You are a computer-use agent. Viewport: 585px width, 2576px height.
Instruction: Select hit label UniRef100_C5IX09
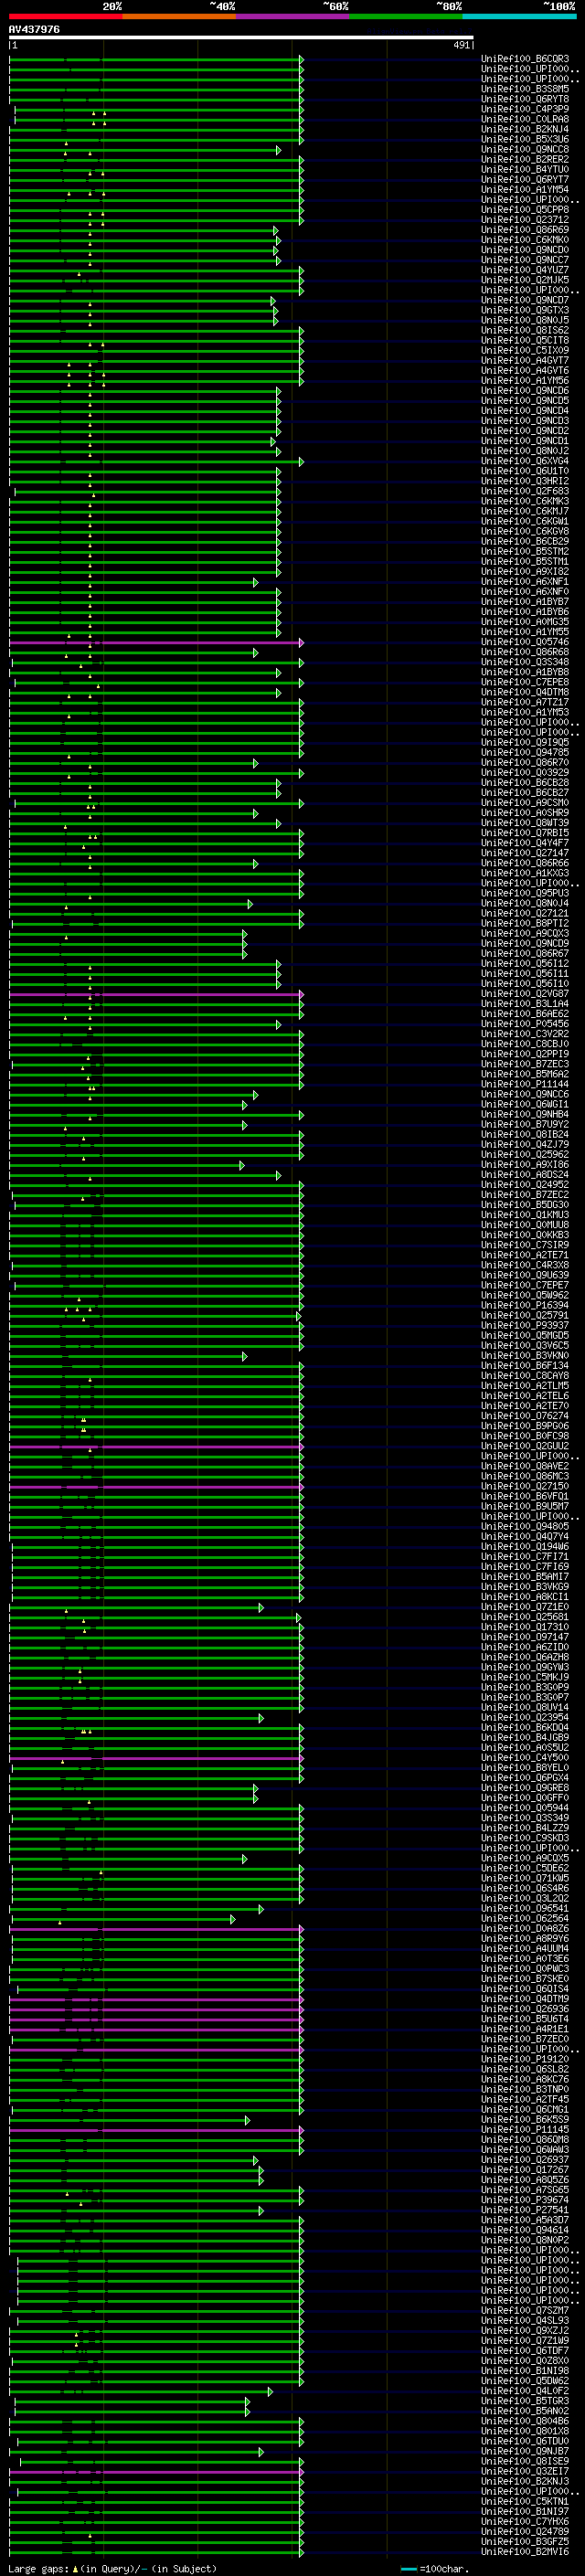coord(525,350)
